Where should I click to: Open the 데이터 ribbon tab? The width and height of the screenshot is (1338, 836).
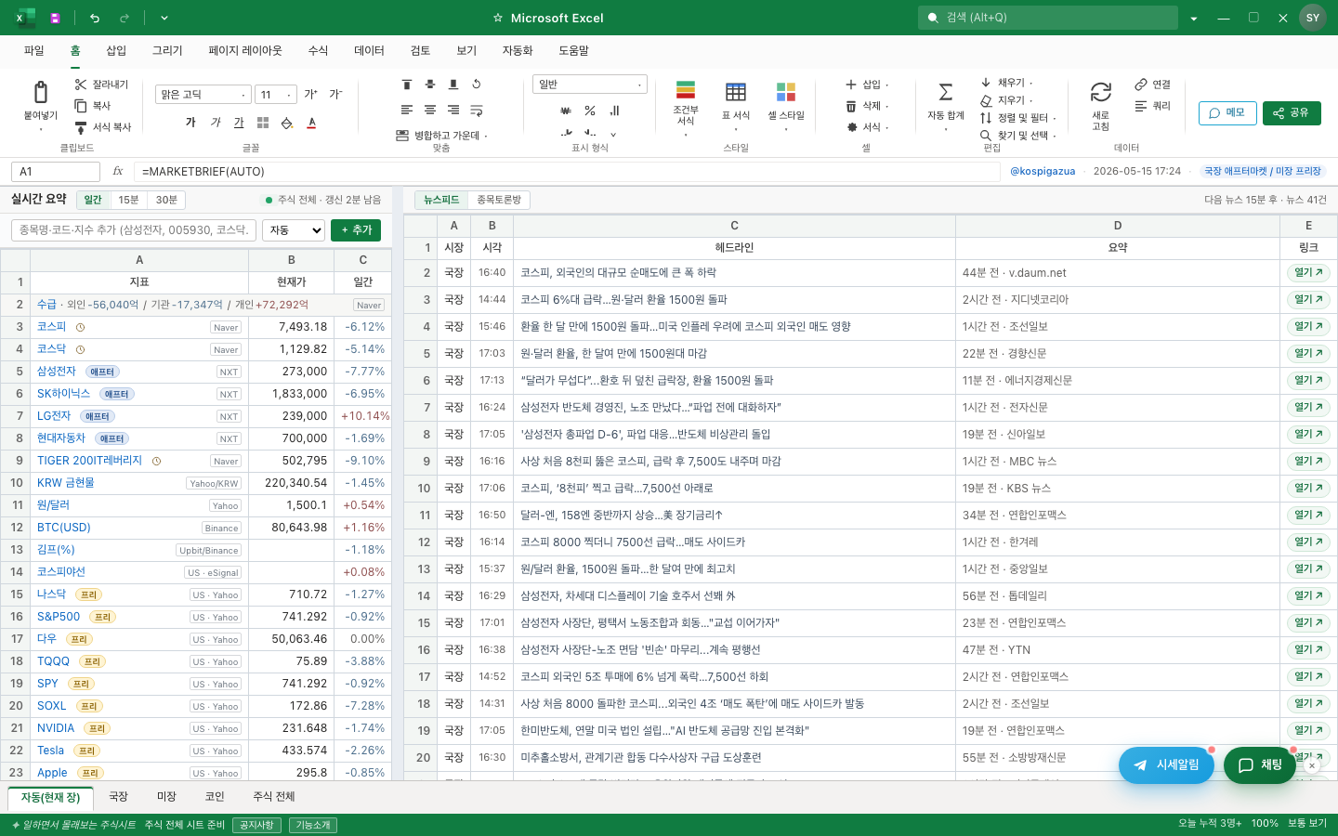click(x=369, y=51)
